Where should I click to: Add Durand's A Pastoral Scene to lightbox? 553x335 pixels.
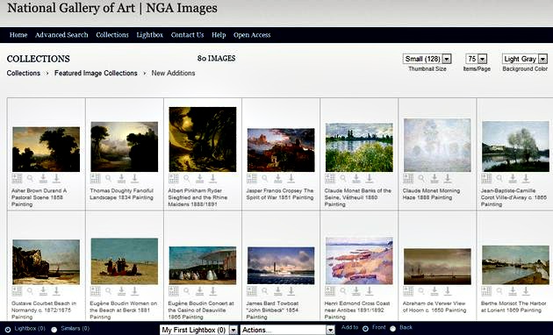17,179
